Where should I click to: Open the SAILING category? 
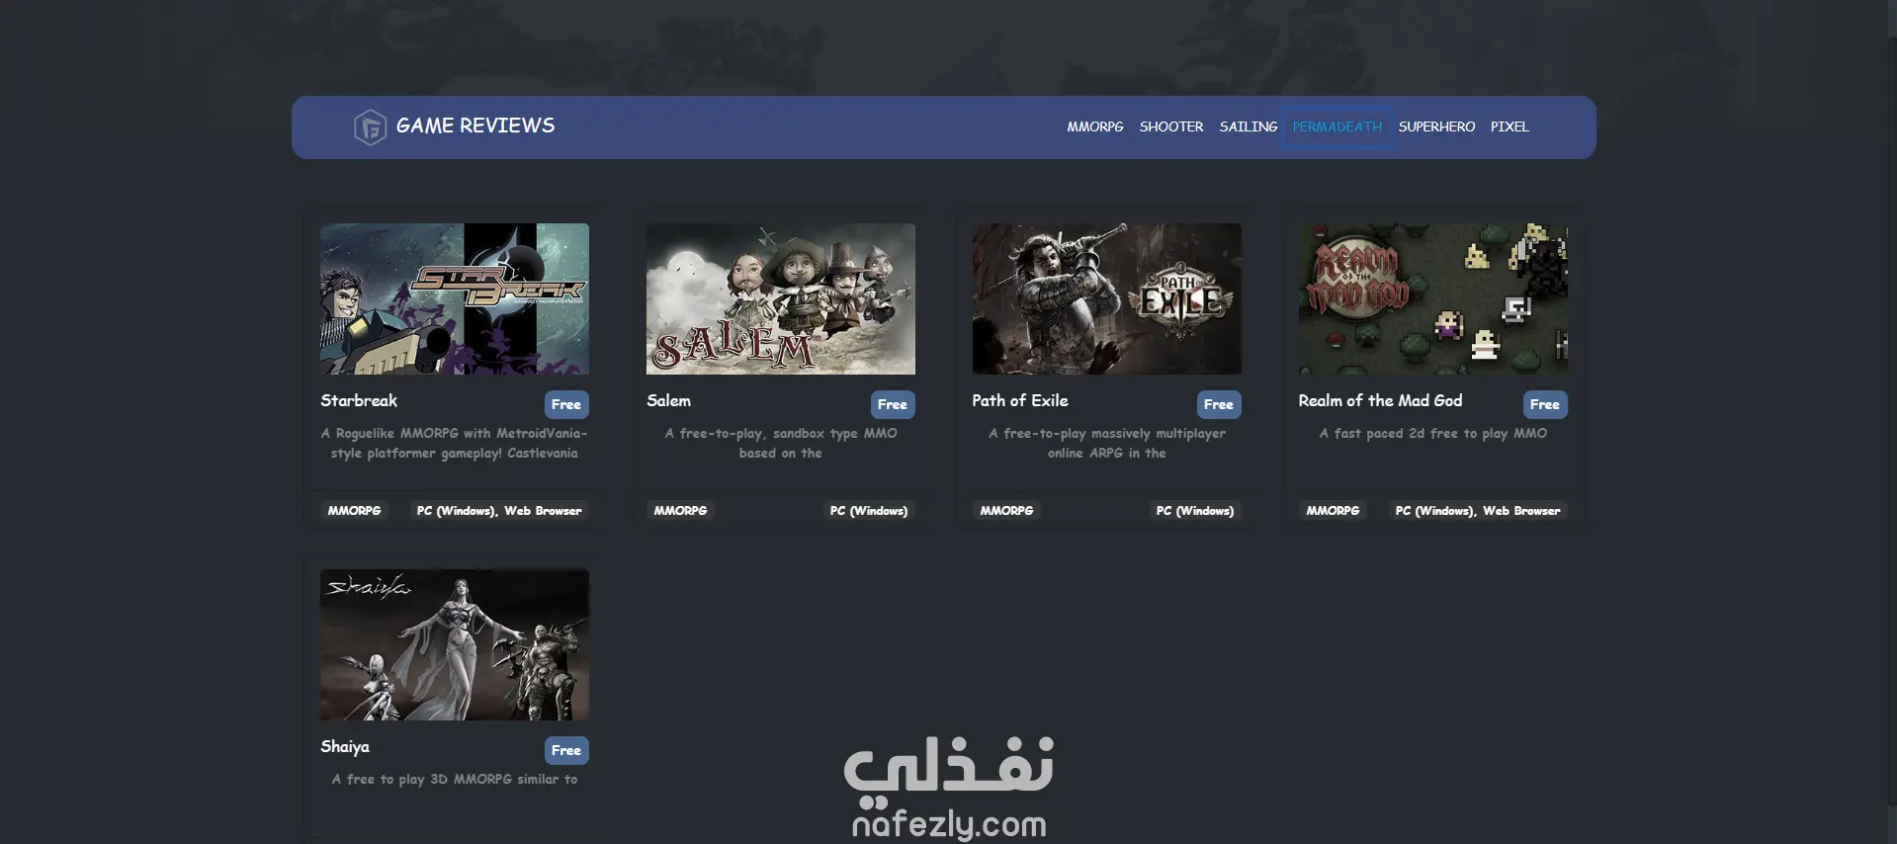[x=1249, y=127]
